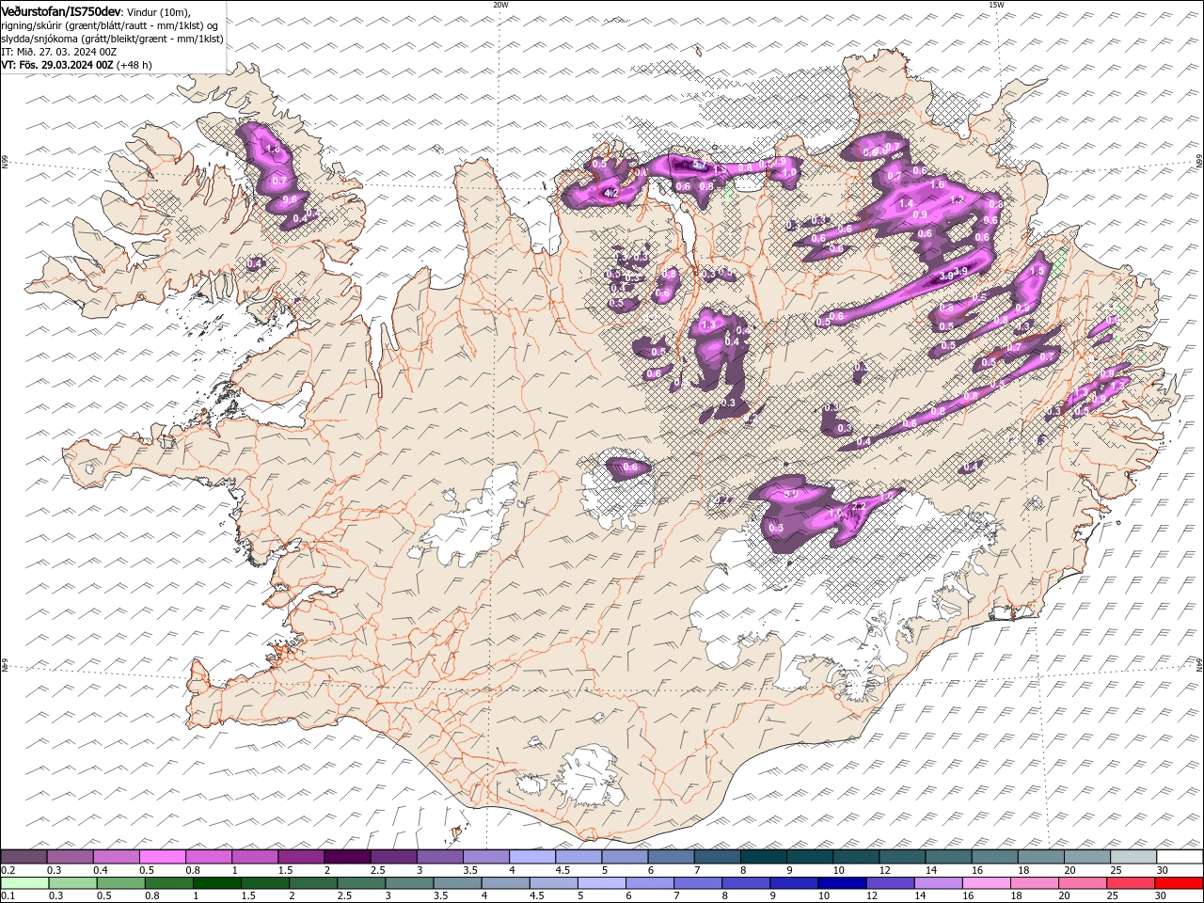This screenshot has height=903, width=1204.
Task: Select bright red rain swatch after 30
Action: 1179,883
